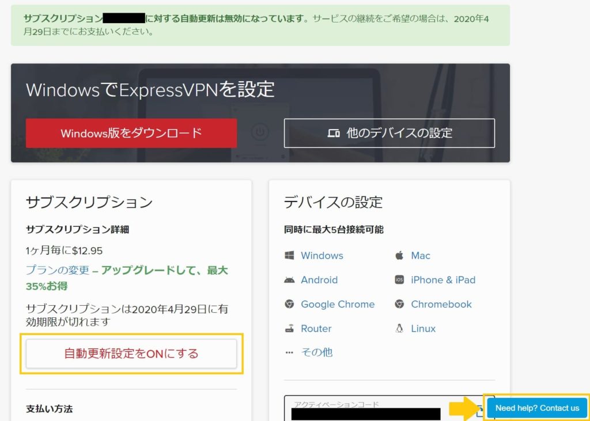
Task: Click the 同時に最大5台接続可能 text
Action: (334, 229)
